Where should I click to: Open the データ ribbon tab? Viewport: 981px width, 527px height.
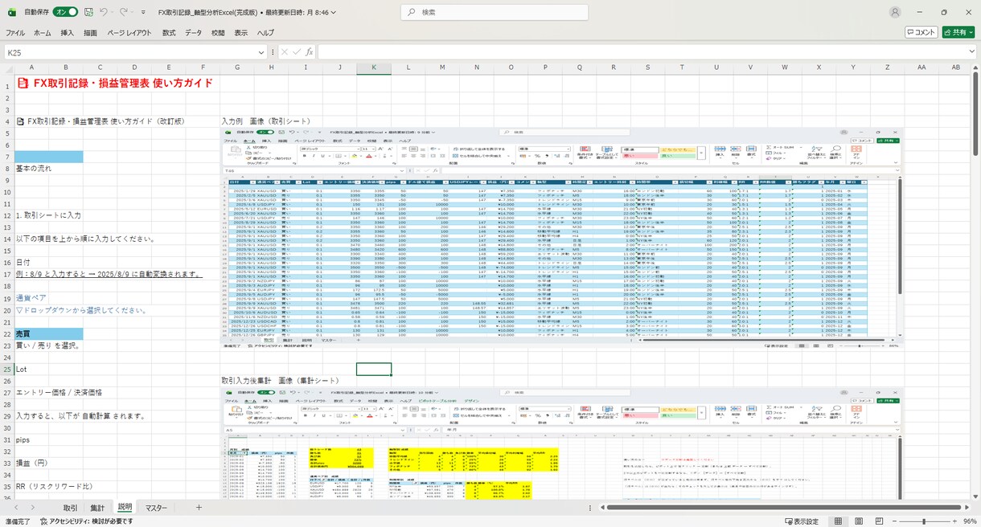[193, 33]
